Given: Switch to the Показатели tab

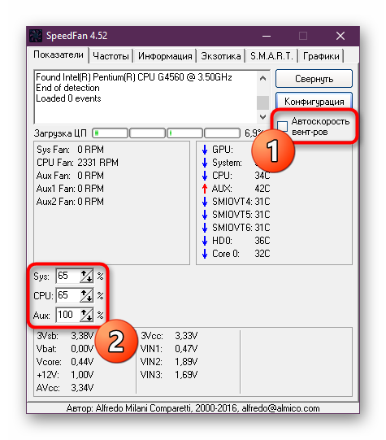Looking at the screenshot, I should [59, 54].
